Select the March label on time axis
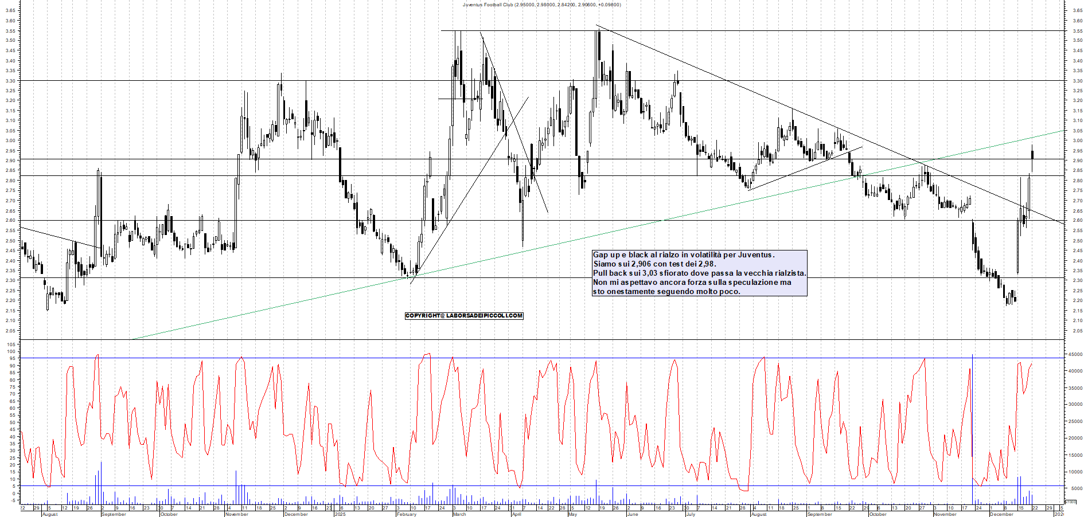The width and height of the screenshot is (1084, 517). point(459,514)
